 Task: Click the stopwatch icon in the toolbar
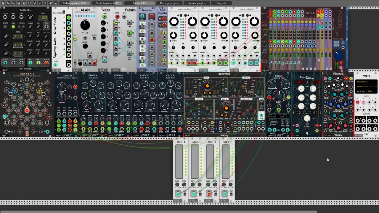[x=45, y=3]
